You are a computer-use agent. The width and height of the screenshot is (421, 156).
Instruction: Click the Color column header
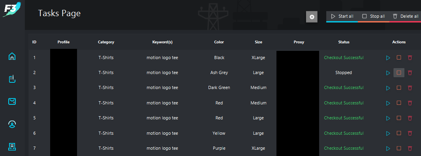tap(219, 42)
